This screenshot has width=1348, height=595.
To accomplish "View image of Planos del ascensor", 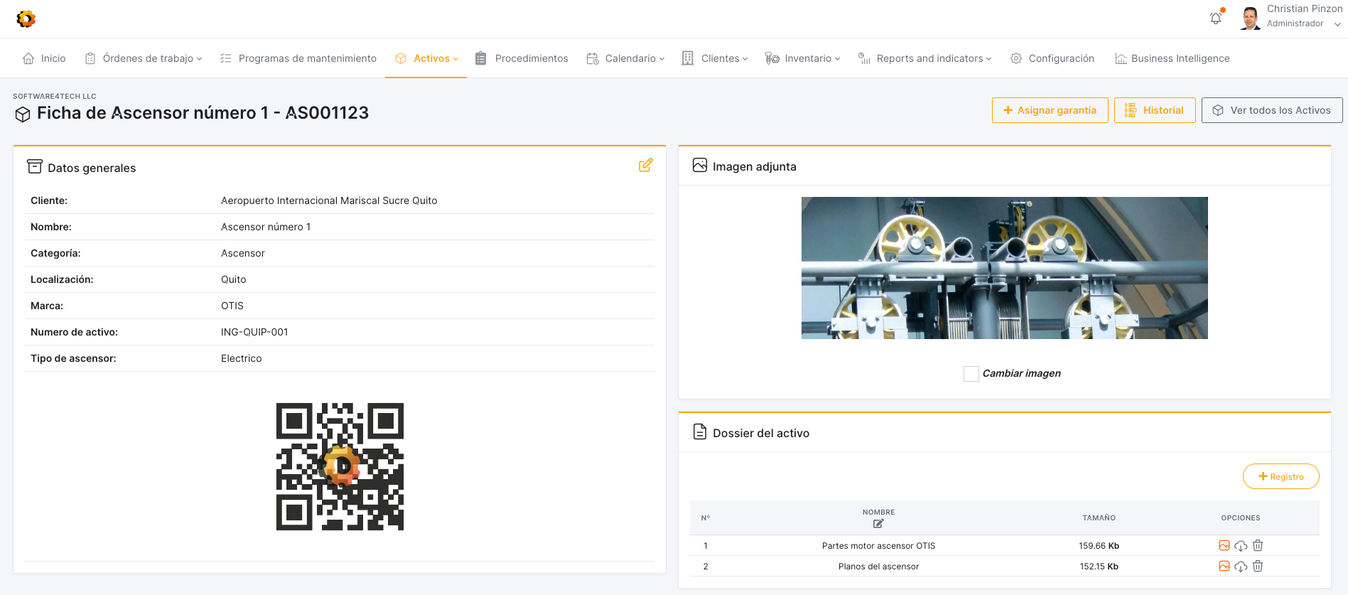I will [1224, 566].
